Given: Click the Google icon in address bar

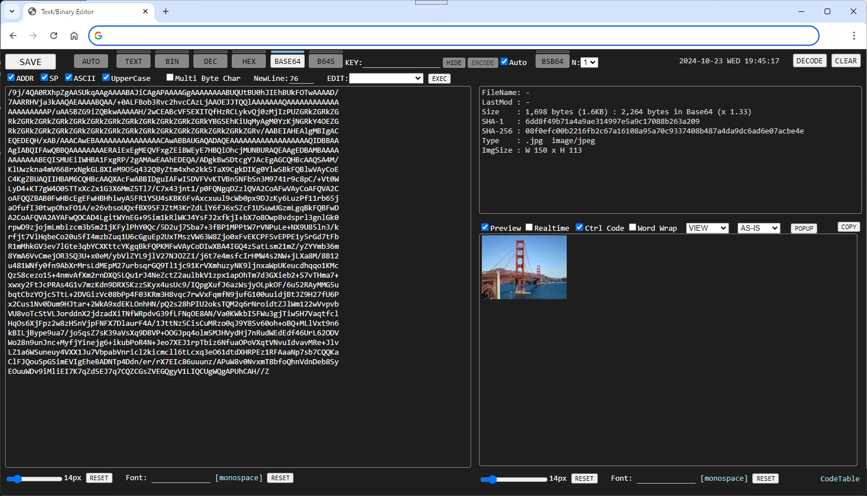Looking at the screenshot, I should pyautogui.click(x=98, y=36).
